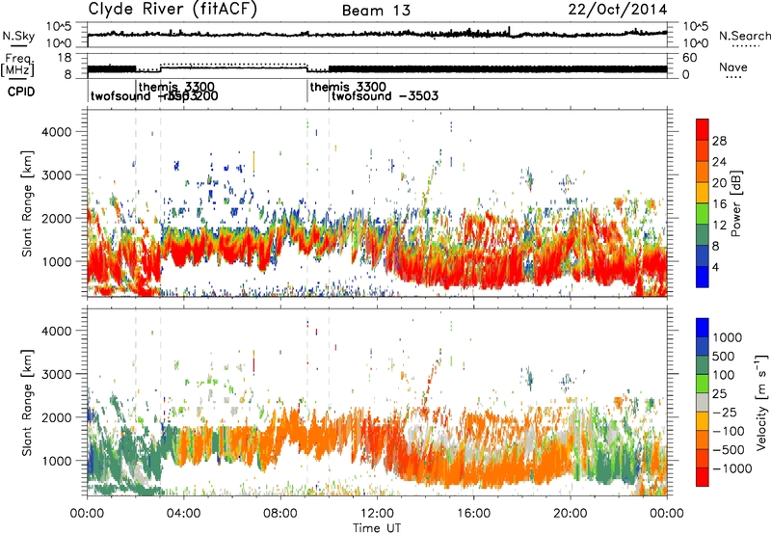Pick the bright blue bottom power colorbar segment
Image resolution: width=771 pixels, height=534 pixels.
(703, 277)
